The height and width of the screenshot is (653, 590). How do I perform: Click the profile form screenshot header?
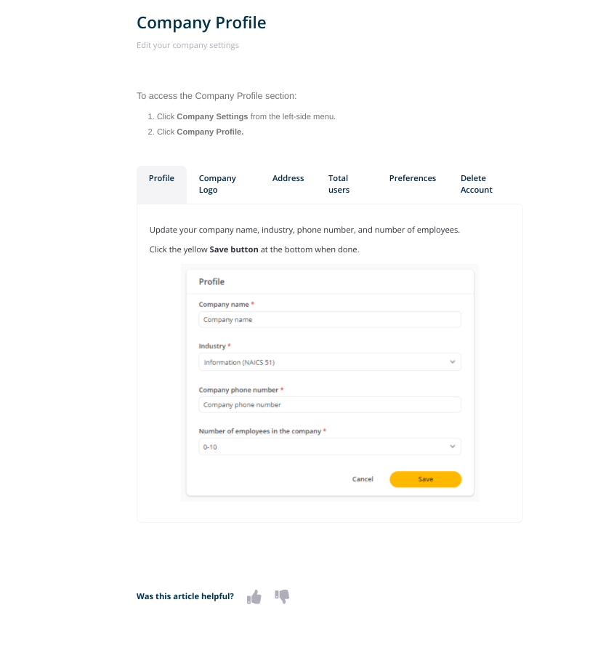click(211, 282)
